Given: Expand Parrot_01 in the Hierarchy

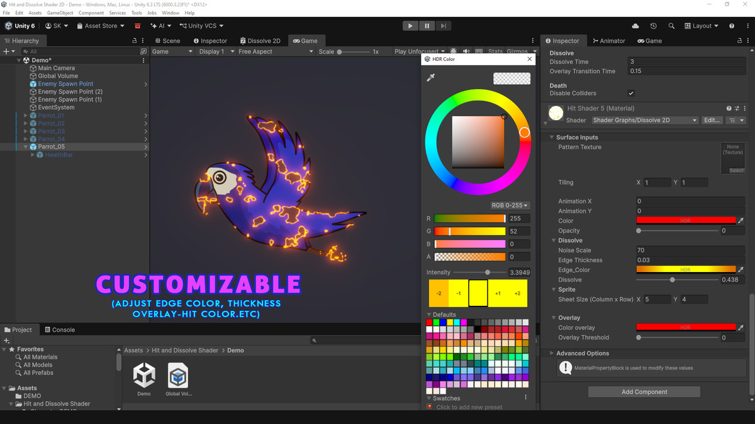Looking at the screenshot, I should tap(25, 116).
